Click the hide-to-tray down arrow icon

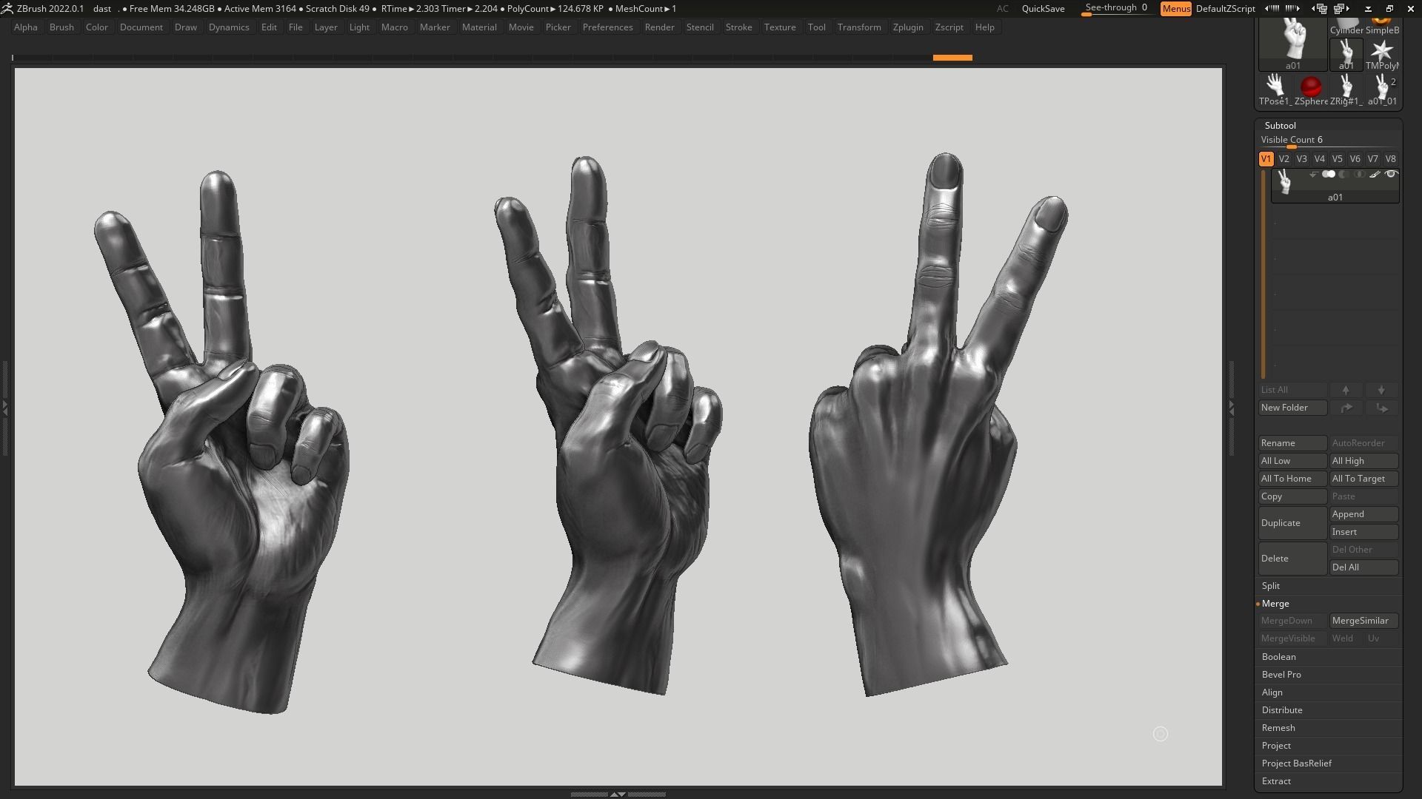coord(1368,9)
